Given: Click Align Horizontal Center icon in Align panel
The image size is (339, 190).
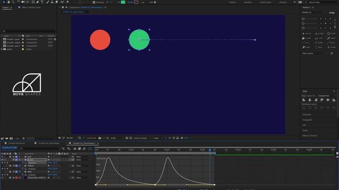Looking at the screenshot, I should click(310, 100).
